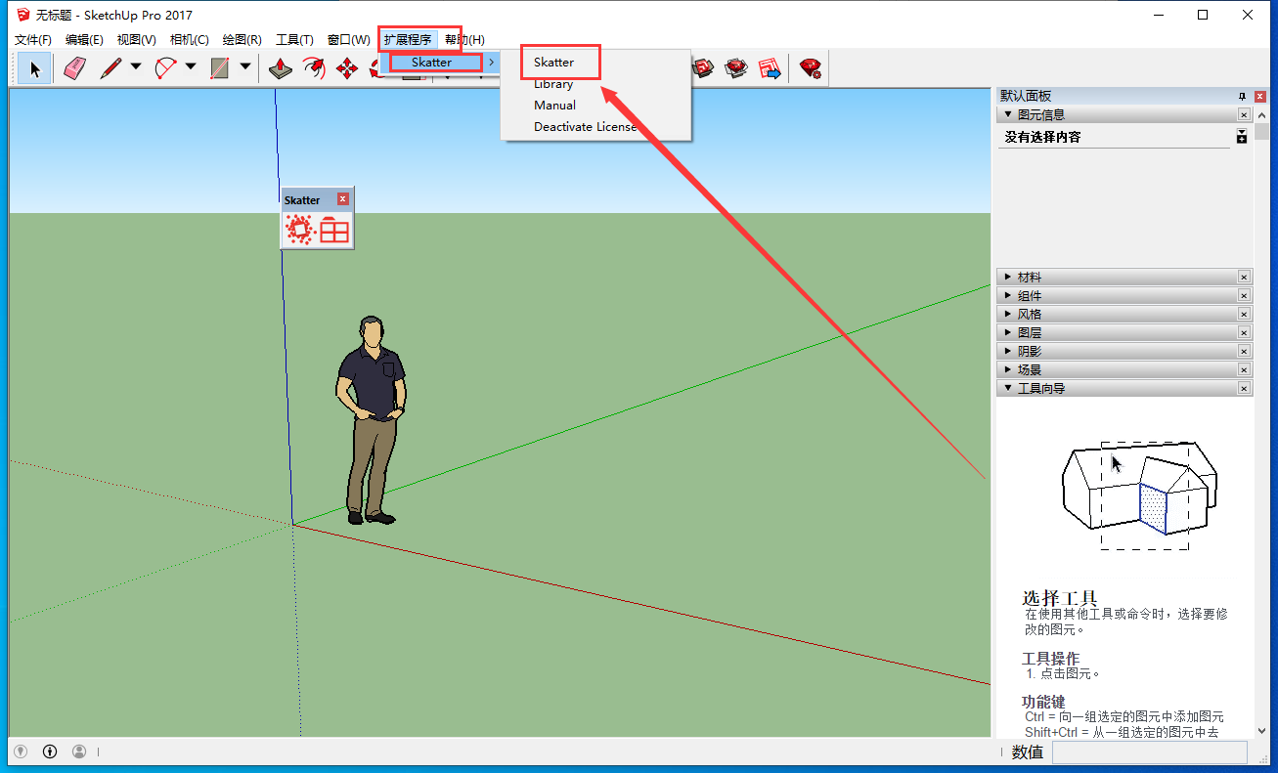1278x773 pixels.
Task: Expand the 材料 panel
Action: coord(1008,278)
